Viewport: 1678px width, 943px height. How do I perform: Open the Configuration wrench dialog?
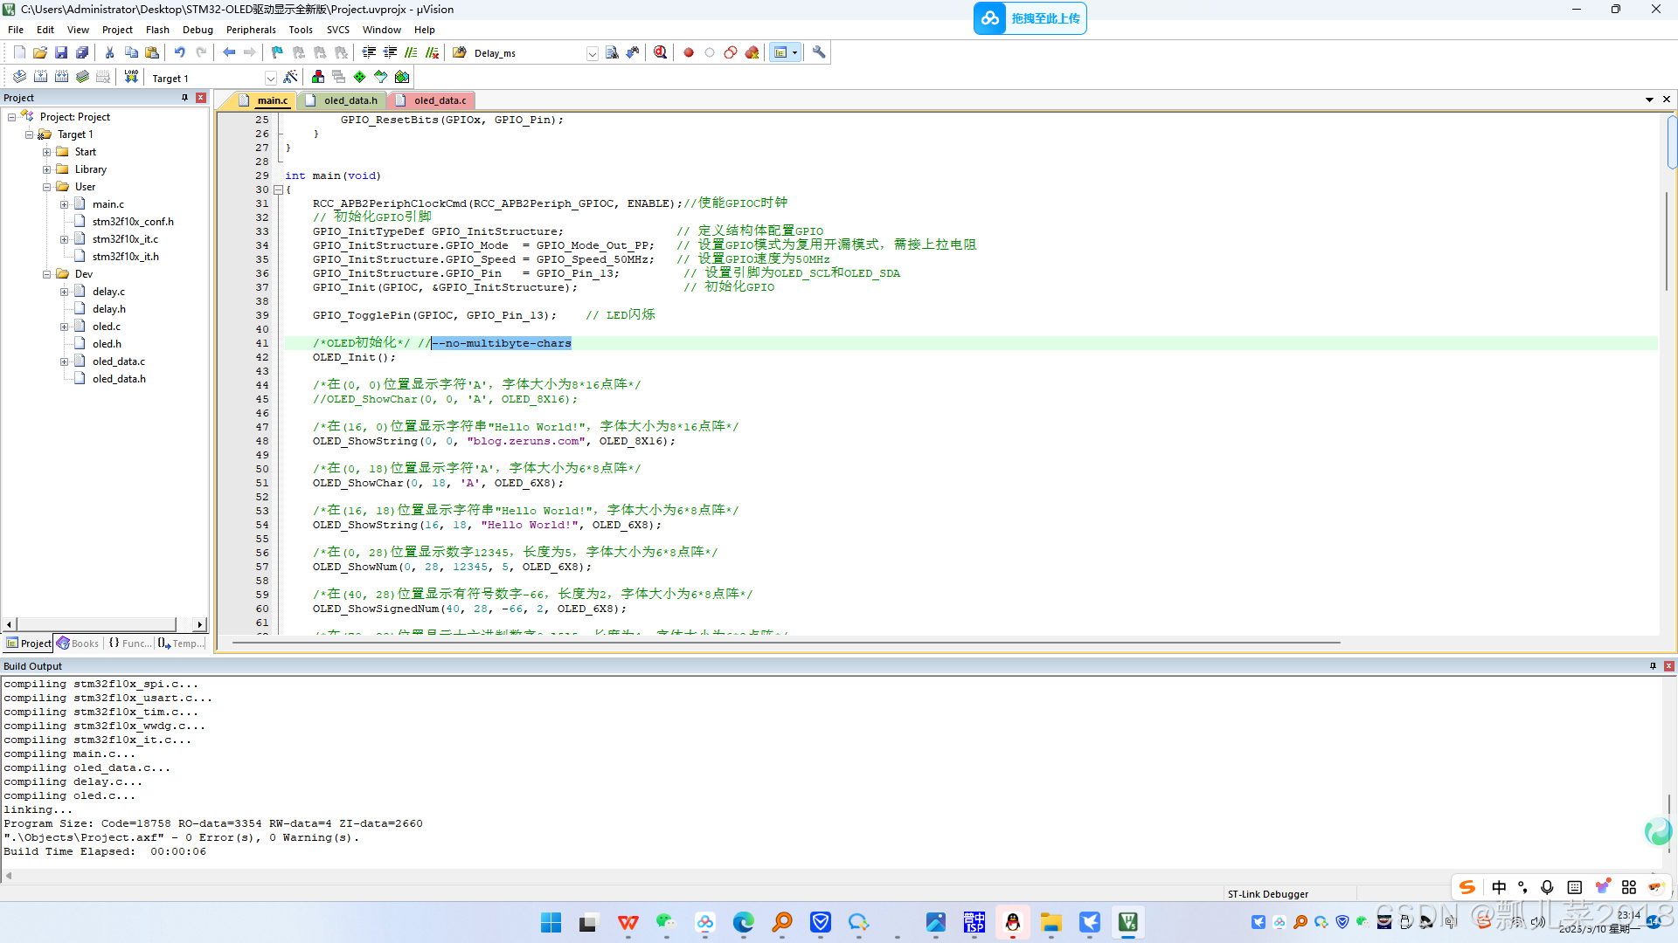click(819, 52)
